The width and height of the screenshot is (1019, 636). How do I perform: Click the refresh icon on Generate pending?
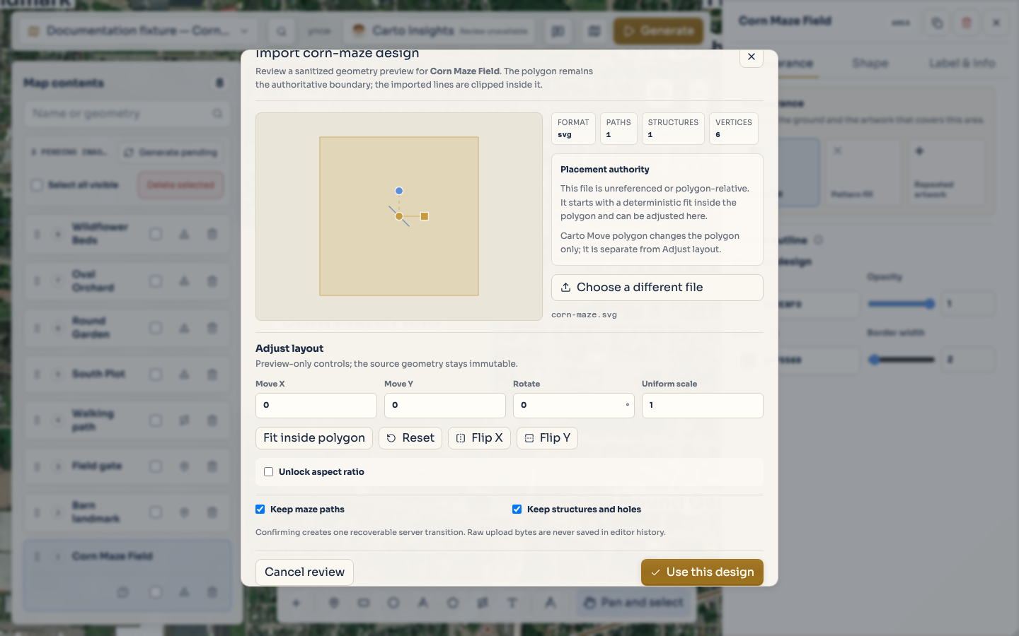pyautogui.click(x=129, y=153)
